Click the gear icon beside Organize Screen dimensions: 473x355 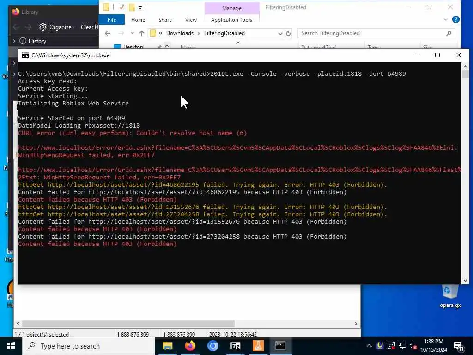[x=43, y=27]
